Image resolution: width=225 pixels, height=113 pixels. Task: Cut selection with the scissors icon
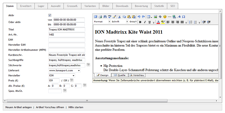coord(119,17)
